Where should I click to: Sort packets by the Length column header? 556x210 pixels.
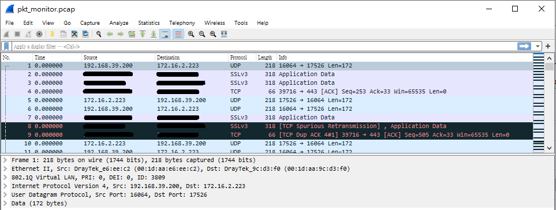click(266, 57)
